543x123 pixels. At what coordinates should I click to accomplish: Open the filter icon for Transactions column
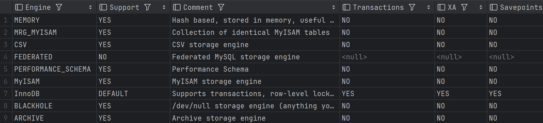412,7
